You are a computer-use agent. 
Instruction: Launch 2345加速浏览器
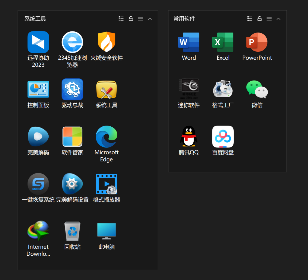point(72,42)
